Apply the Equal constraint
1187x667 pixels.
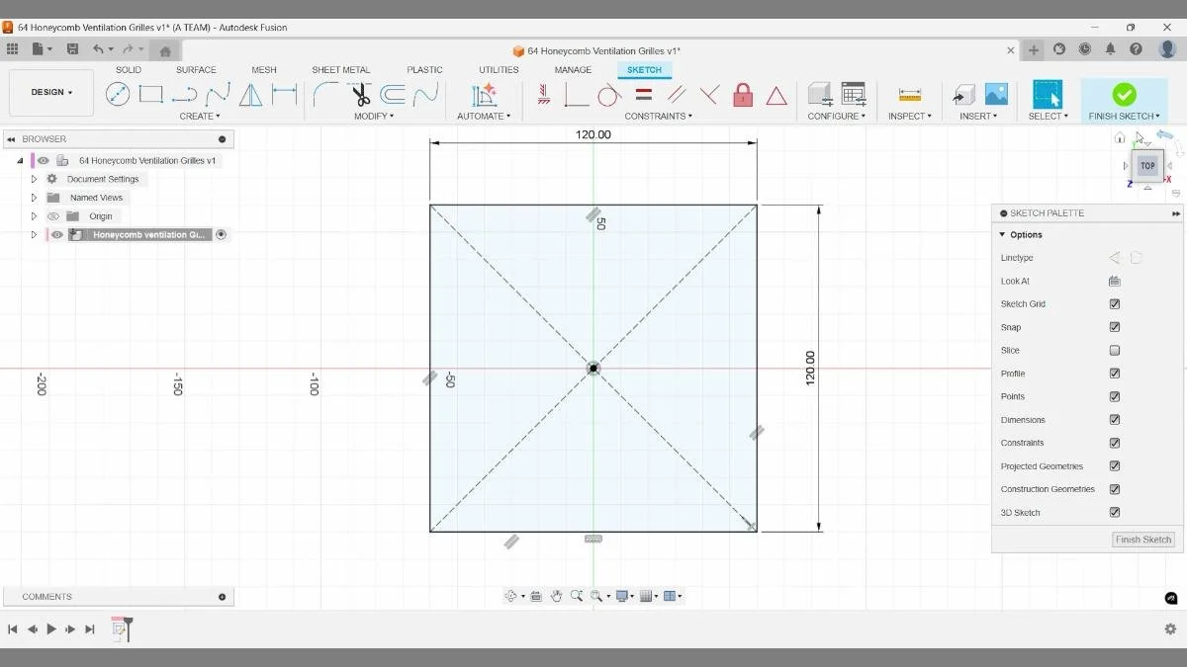point(641,95)
